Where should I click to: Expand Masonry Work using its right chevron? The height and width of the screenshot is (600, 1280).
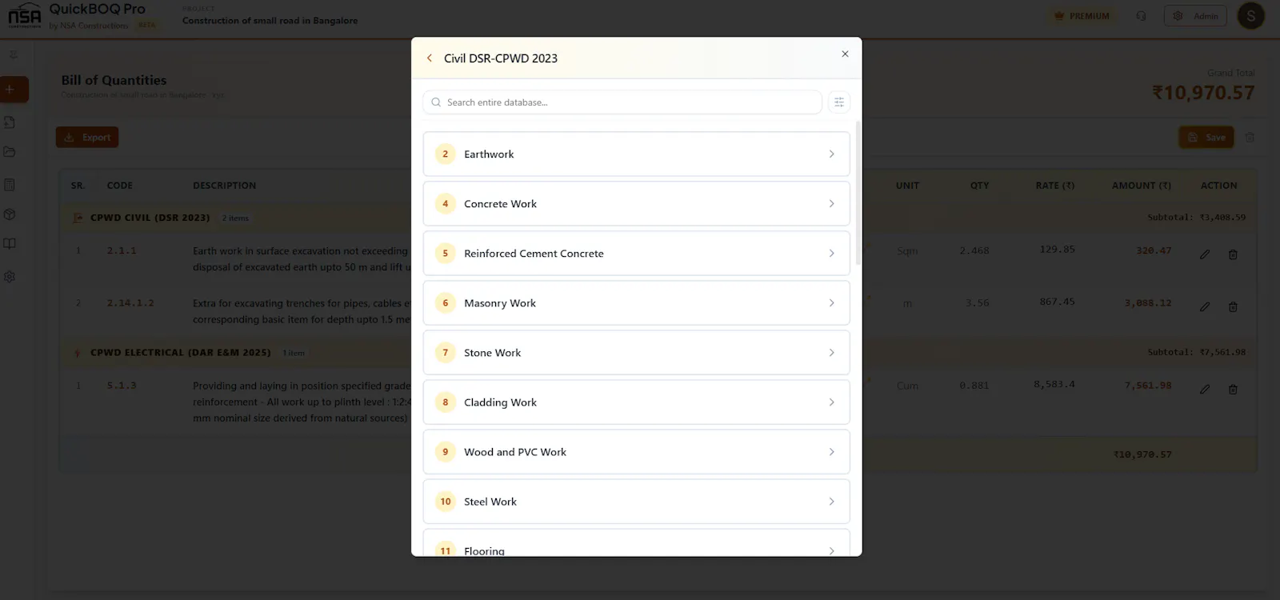coord(831,302)
